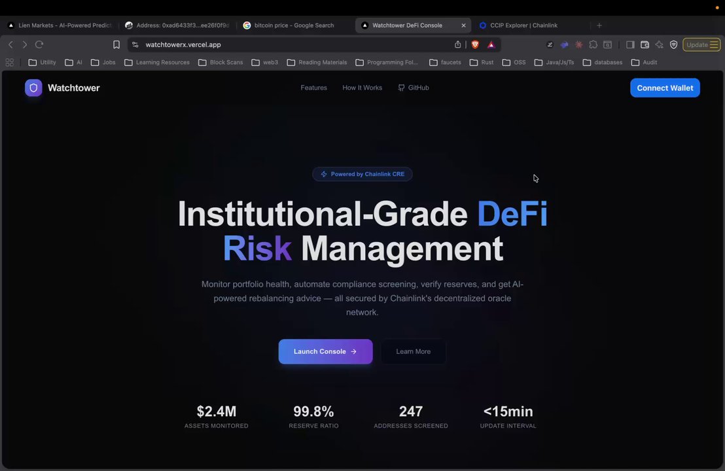This screenshot has width=725, height=471.
Task: Click the Launch Console button
Action: pos(325,351)
